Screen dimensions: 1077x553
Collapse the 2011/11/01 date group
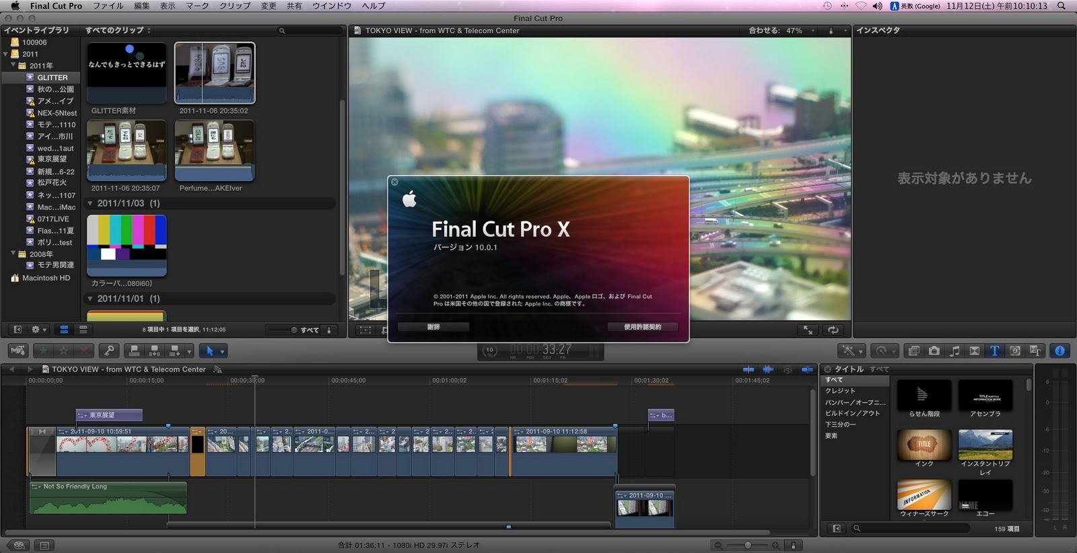[90, 299]
